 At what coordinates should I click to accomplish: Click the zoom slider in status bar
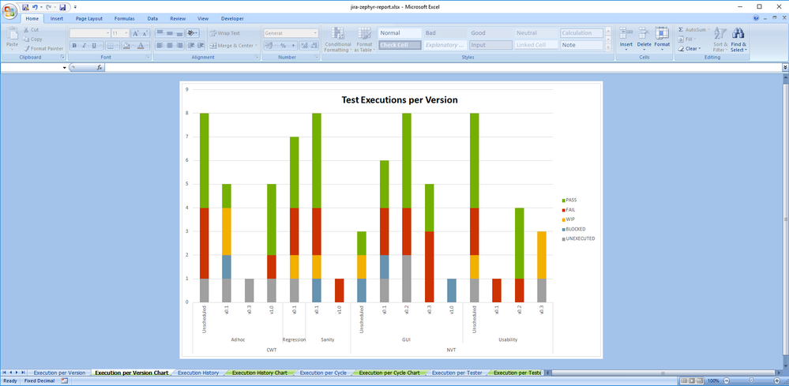point(750,380)
